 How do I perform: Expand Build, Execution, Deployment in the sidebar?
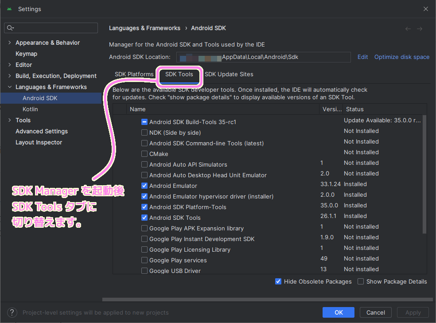(9, 76)
